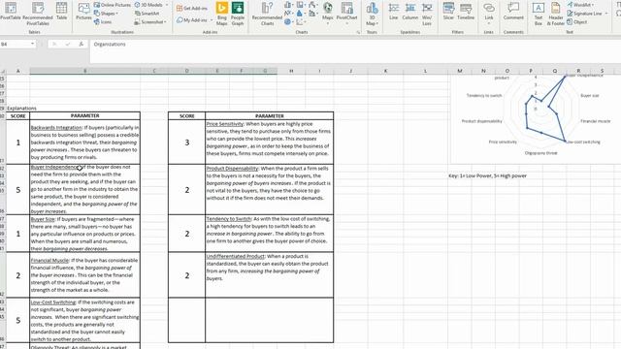Insert a Text Box
Viewport: 621px width, 349px height.
tap(538, 14)
